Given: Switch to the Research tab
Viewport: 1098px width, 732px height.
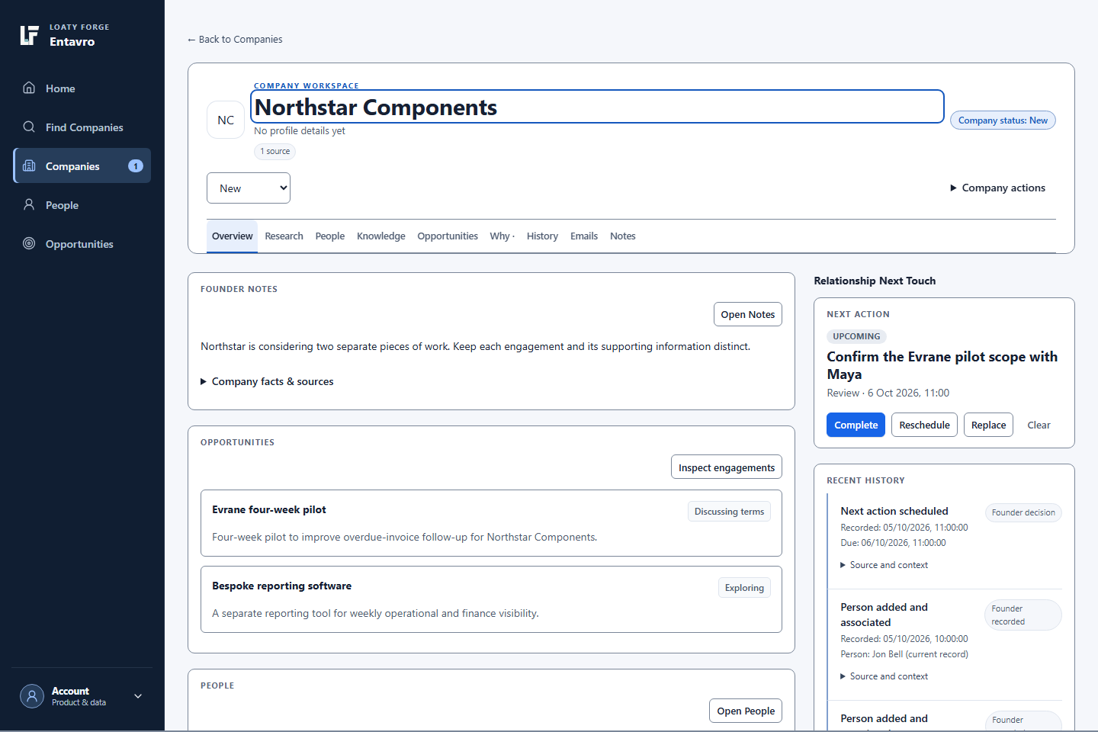Looking at the screenshot, I should (284, 236).
